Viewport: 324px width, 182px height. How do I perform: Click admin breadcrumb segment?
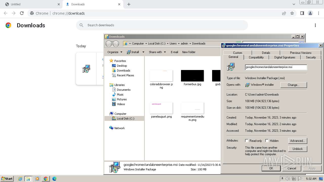click(x=184, y=43)
